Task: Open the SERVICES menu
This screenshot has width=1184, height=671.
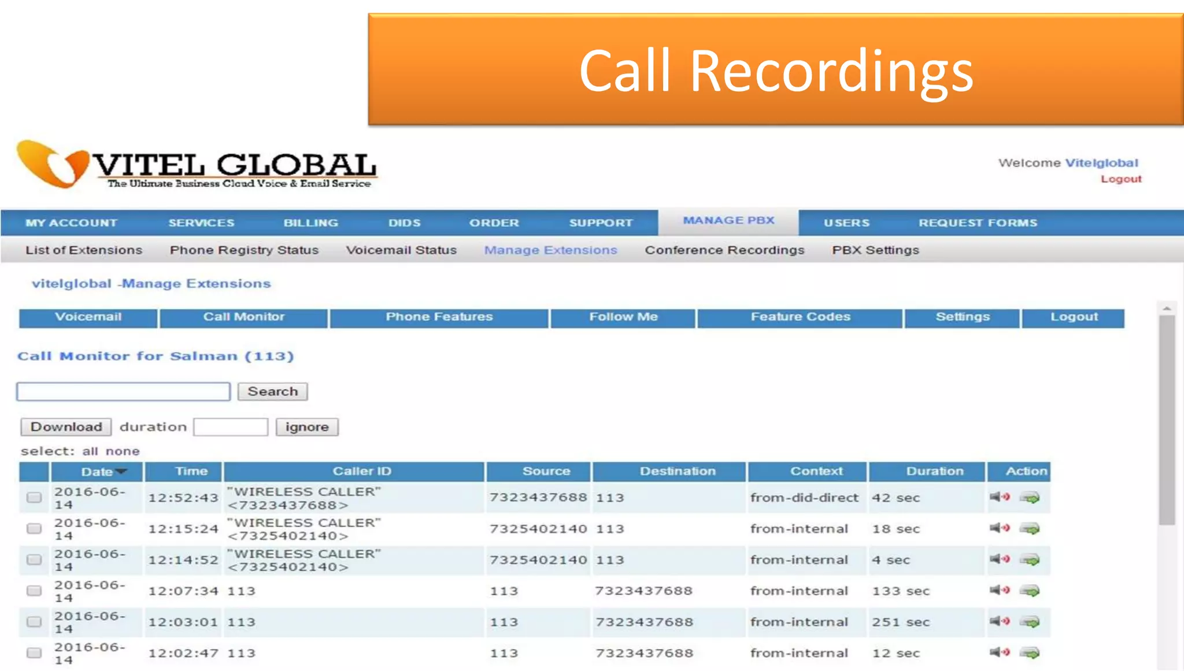Action: [x=201, y=223]
